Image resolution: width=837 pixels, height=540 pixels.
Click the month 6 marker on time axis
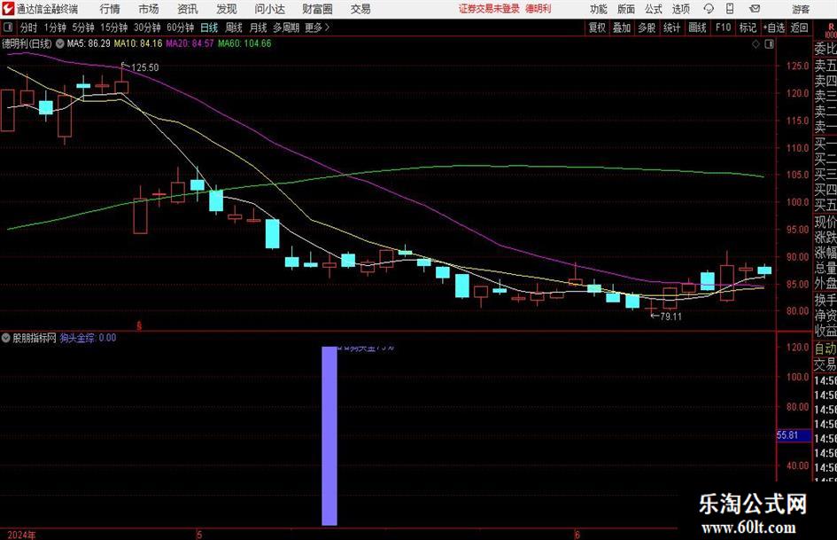(577, 535)
